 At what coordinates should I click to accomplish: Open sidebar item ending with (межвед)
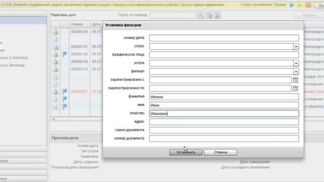(12, 65)
